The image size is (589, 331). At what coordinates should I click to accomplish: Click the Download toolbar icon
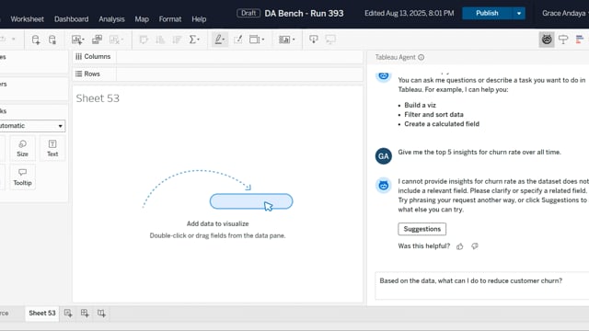tap(313, 40)
